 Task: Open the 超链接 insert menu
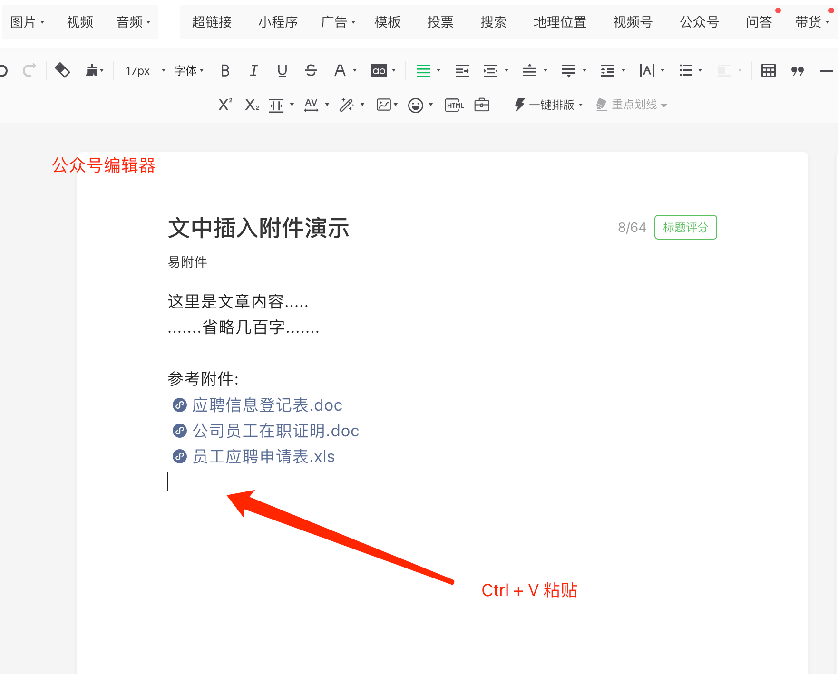point(212,22)
